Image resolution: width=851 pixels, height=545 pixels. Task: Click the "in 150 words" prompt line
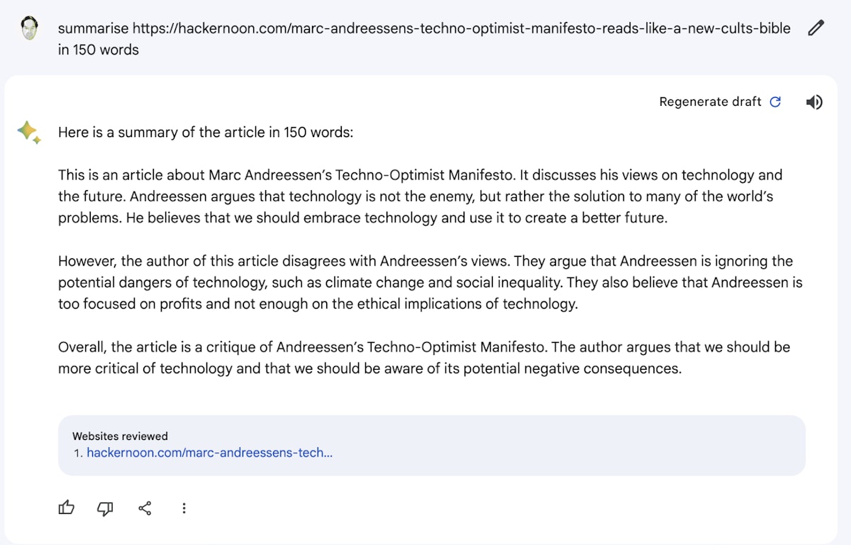[99, 50]
